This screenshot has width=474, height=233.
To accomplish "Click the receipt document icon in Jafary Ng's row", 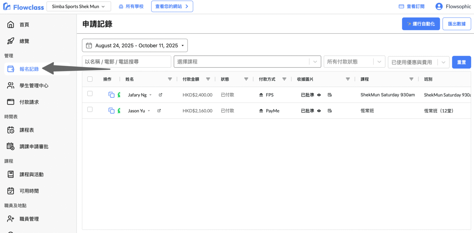I will [x=329, y=95].
